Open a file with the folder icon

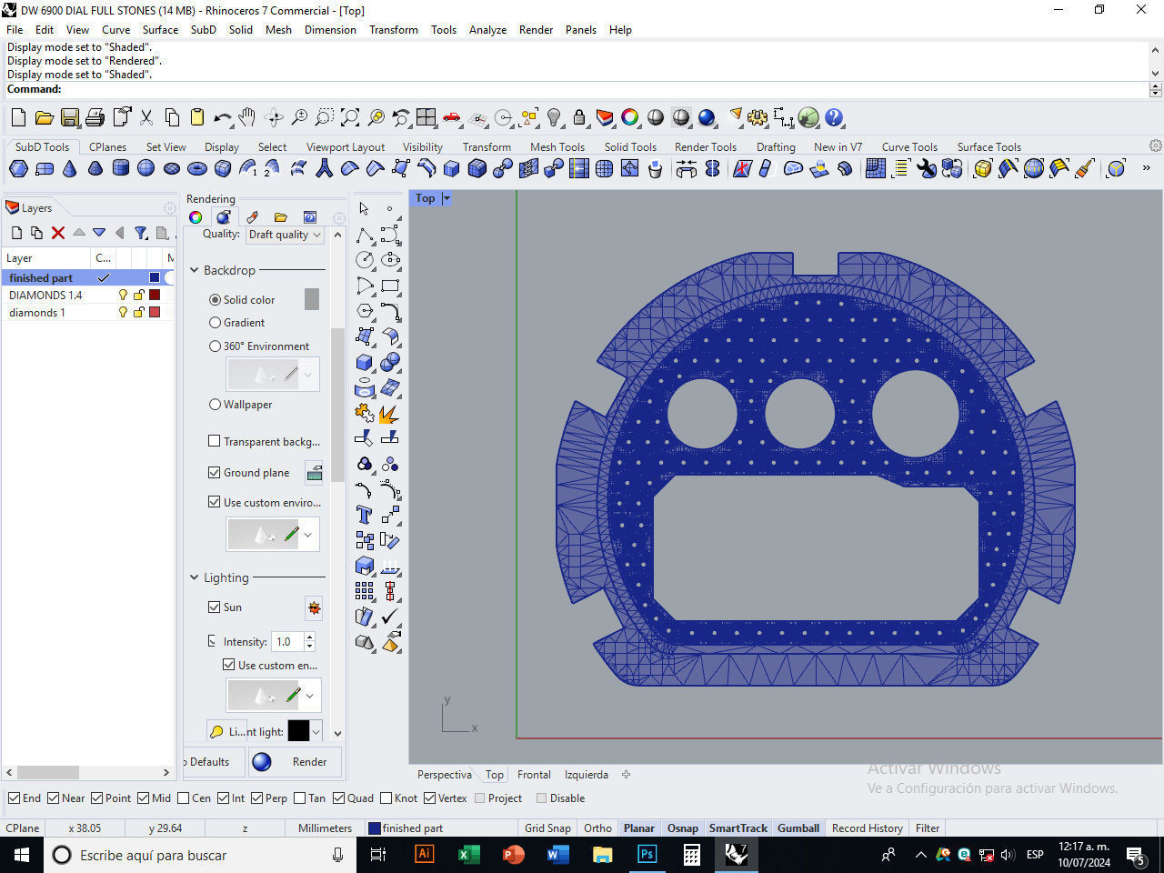[x=44, y=117]
